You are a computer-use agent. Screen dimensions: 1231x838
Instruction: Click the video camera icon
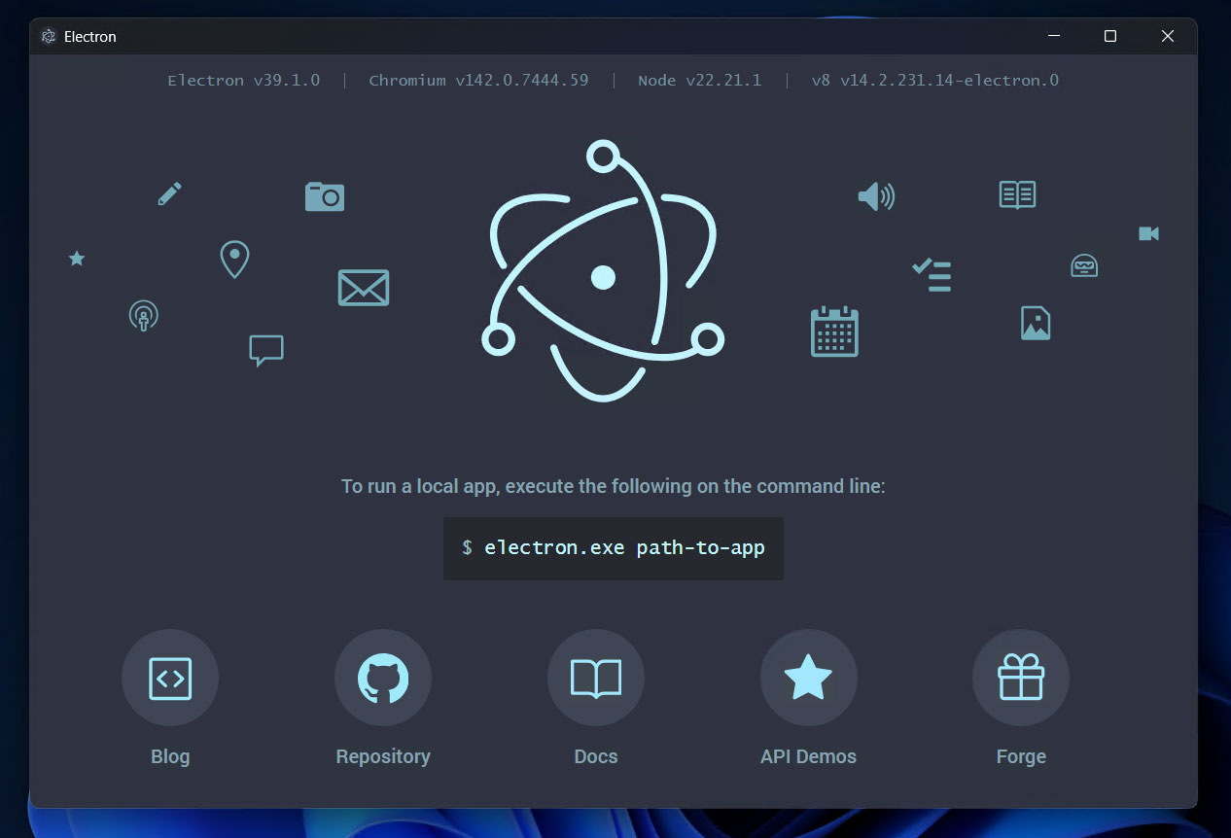click(1148, 233)
